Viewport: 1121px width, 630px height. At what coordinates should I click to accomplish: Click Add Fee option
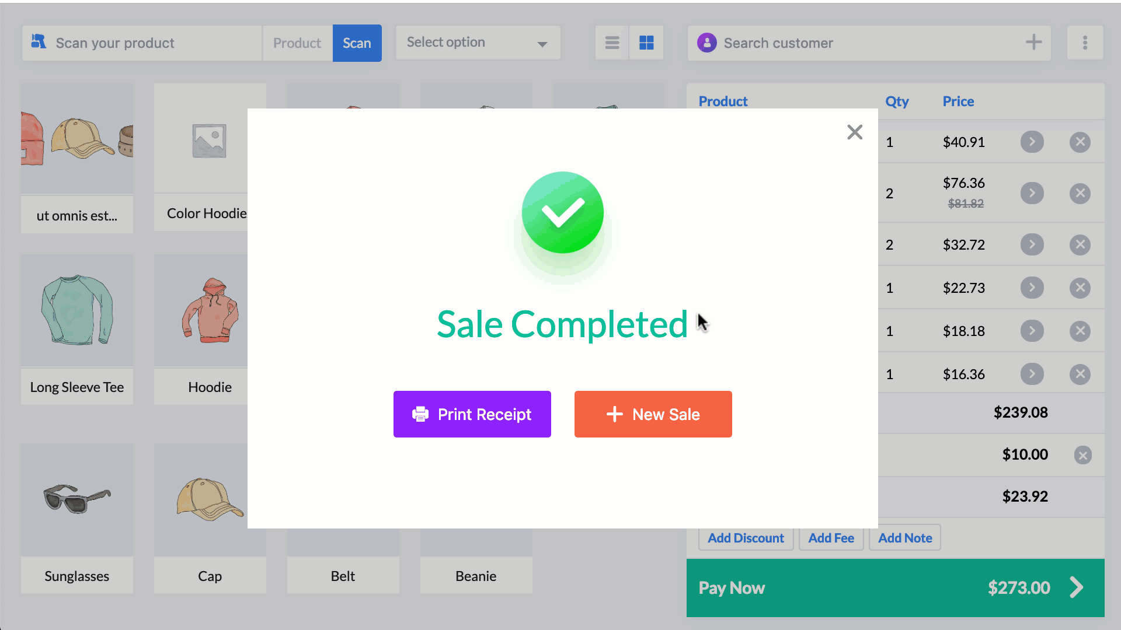(x=831, y=538)
